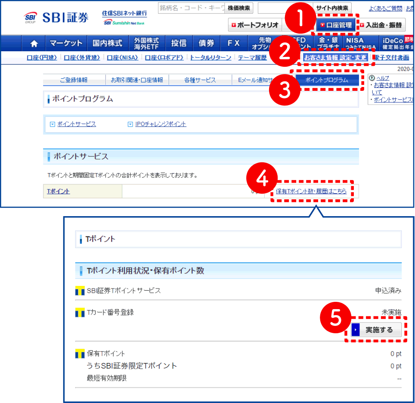Image resolution: width=415 pixels, height=403 pixels.
Task: Open the 口座(円建) link
Action: (42, 57)
